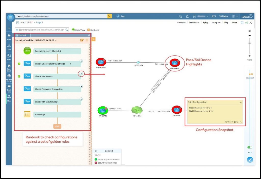Zoom in with the plus button
This screenshot has width=261, height=179.
pos(250,56)
